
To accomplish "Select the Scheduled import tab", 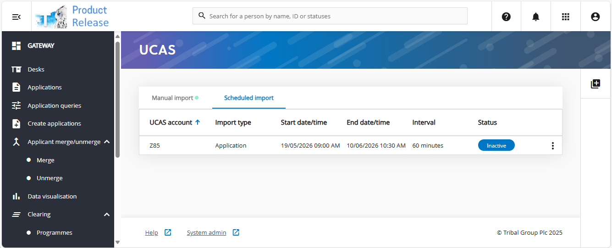I will point(248,98).
